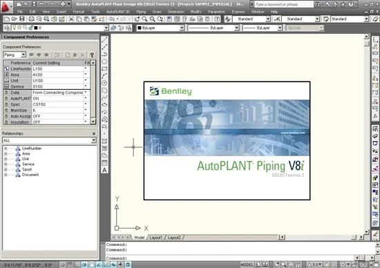Click the New drawing icon in the Standard toolbar

tap(7, 19)
